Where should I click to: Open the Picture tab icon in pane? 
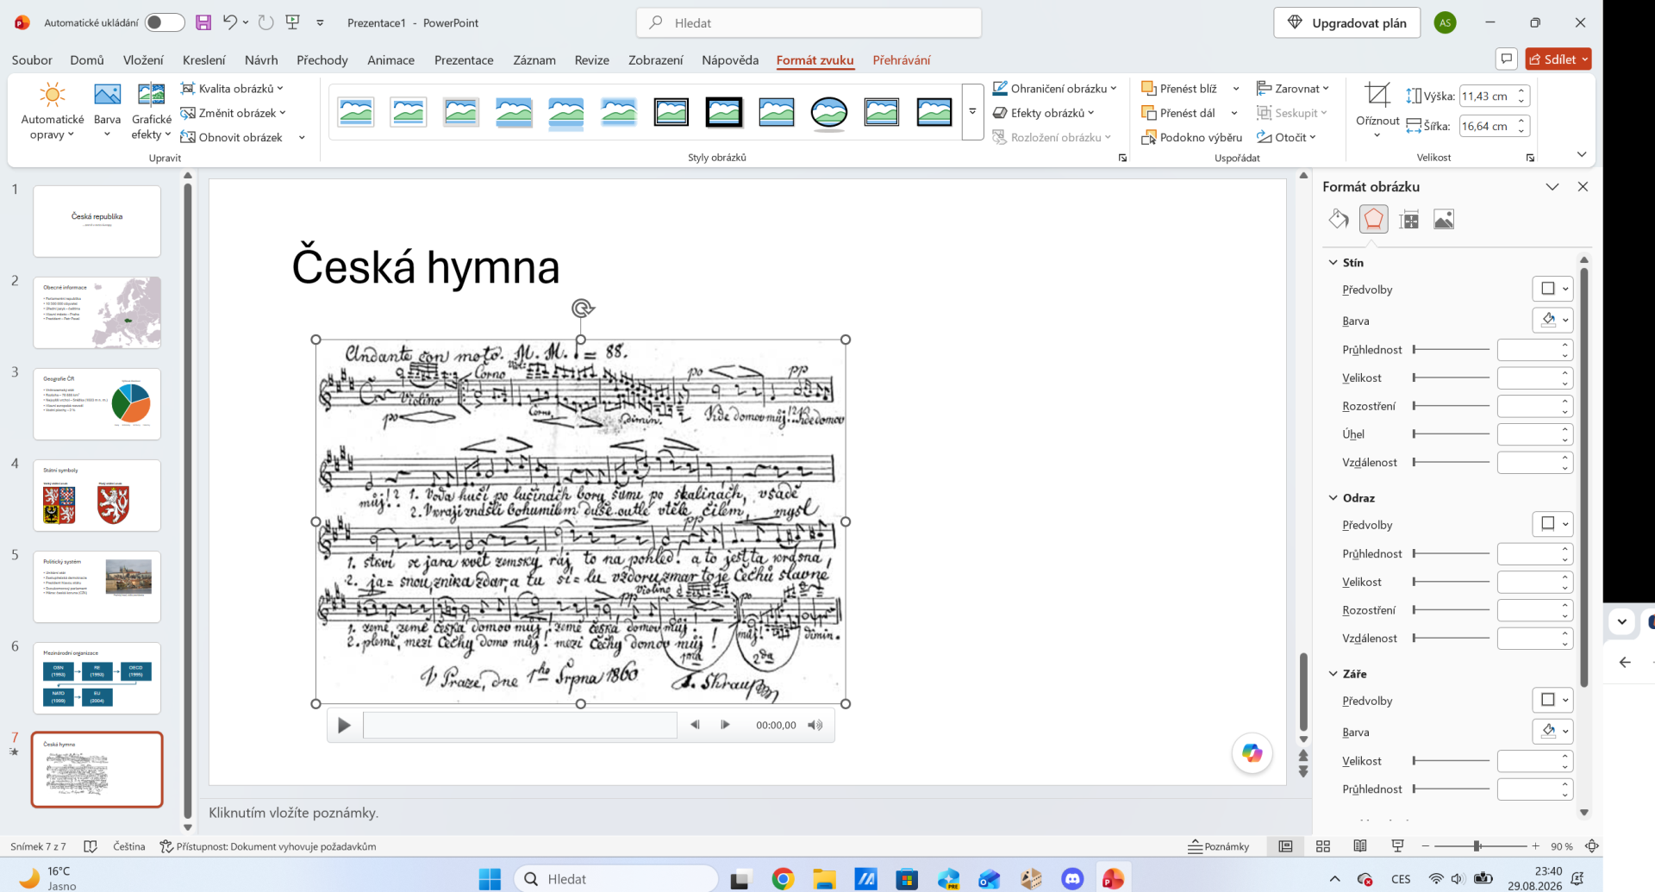point(1444,220)
